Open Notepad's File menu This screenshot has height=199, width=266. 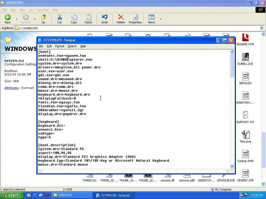pyautogui.click(x=41, y=46)
